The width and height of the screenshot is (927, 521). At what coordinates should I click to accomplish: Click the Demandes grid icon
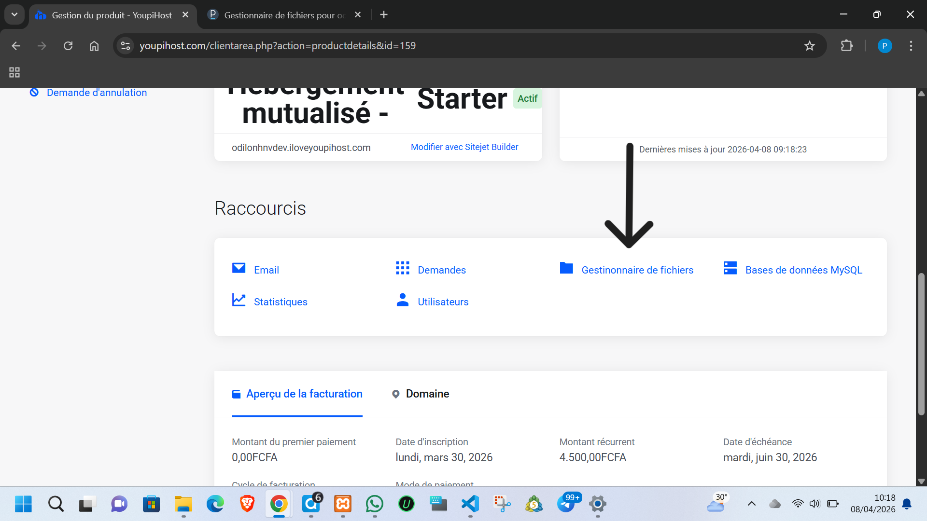click(x=402, y=268)
